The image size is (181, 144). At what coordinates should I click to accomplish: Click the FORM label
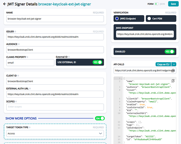150,4
